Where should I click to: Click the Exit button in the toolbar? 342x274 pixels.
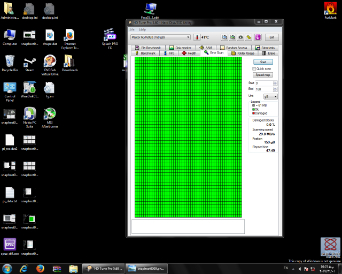pyautogui.click(x=272, y=37)
